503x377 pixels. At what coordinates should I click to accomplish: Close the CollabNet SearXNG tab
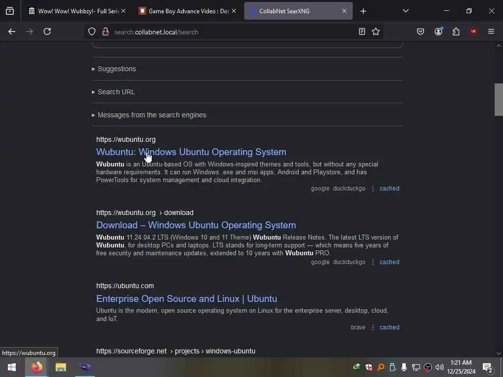point(344,11)
